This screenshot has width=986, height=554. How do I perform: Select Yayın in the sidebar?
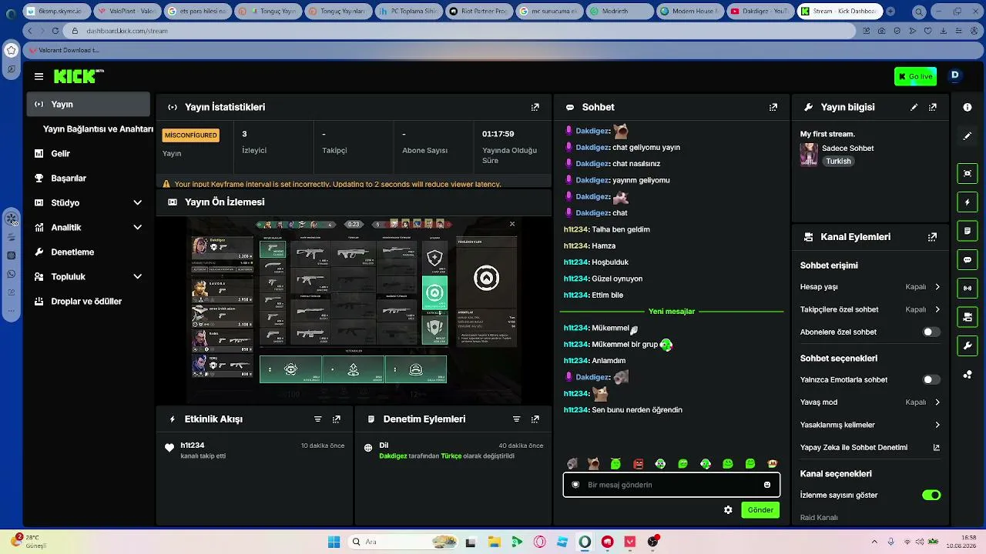coord(89,105)
